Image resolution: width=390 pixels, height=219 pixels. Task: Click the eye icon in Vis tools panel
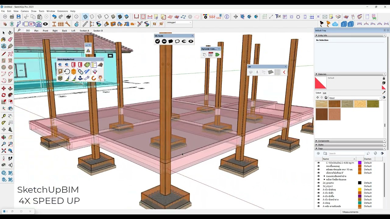click(x=191, y=41)
